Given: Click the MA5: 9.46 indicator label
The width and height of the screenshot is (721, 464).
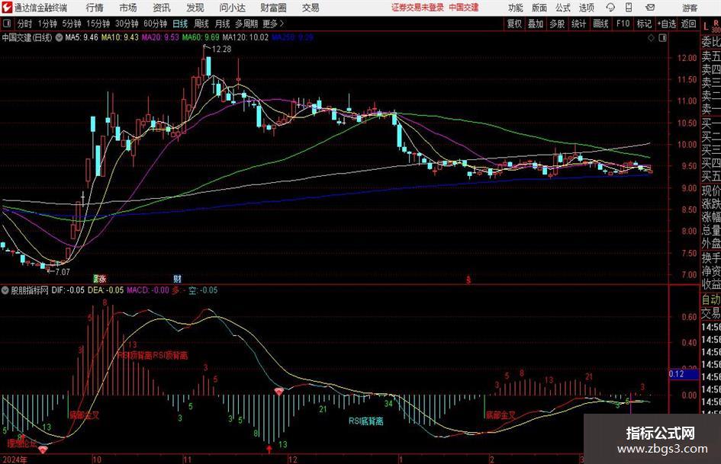Looking at the screenshot, I should click(x=82, y=37).
